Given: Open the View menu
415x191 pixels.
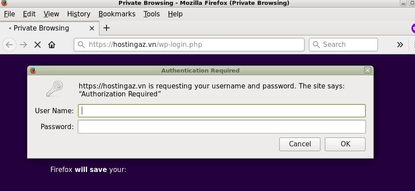Looking at the screenshot, I should (51, 14).
